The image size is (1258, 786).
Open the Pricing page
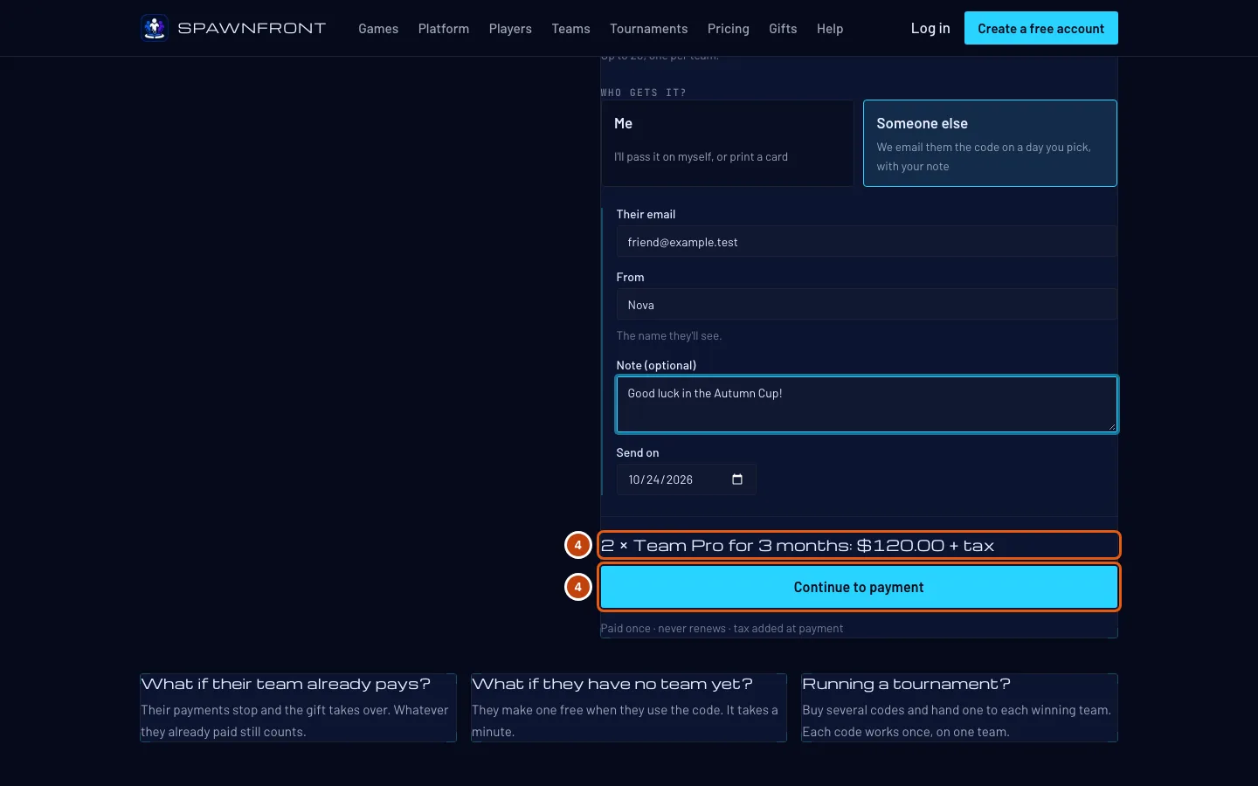729,29
